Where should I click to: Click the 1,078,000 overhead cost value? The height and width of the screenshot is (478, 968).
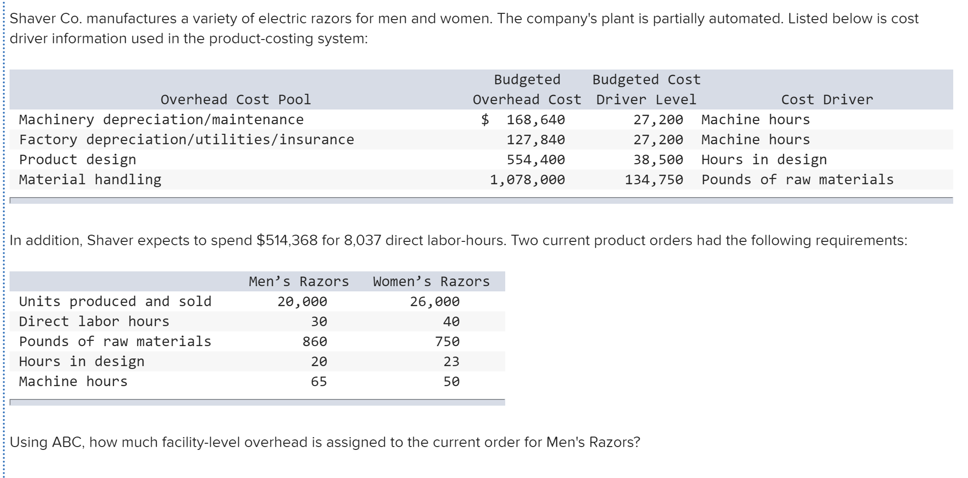(528, 179)
